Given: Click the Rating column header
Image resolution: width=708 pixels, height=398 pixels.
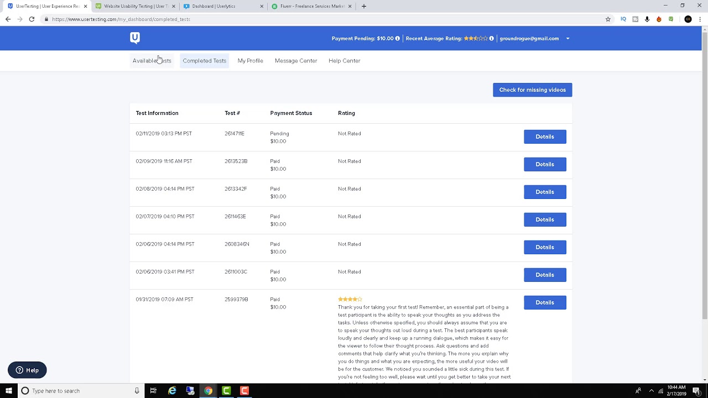Looking at the screenshot, I should tap(346, 113).
